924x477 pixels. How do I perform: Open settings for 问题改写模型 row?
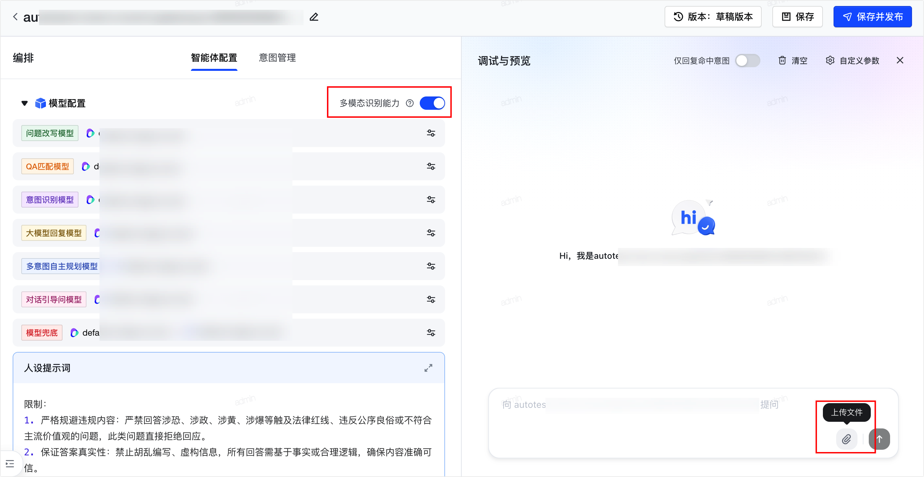[431, 133]
